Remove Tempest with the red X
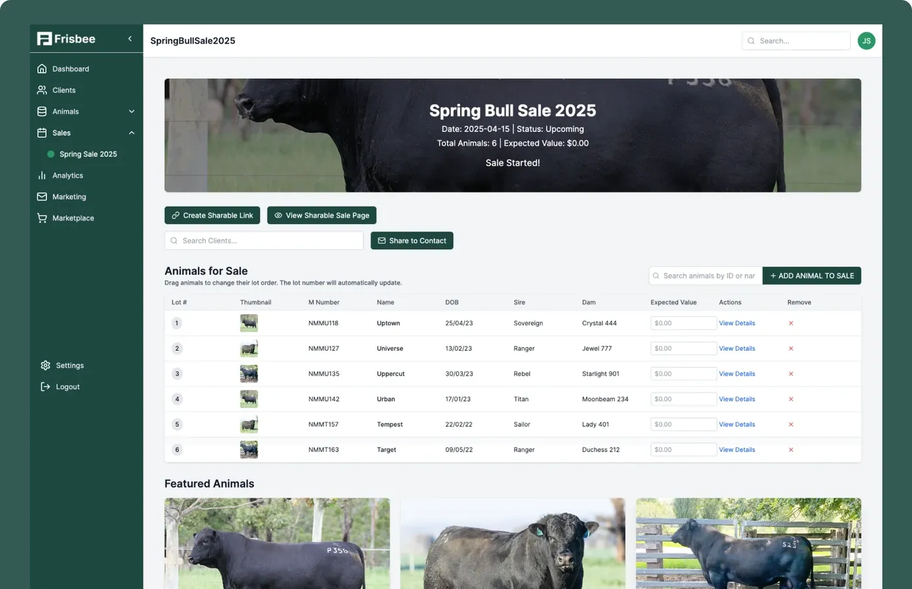This screenshot has height=589, width=912. tap(791, 424)
